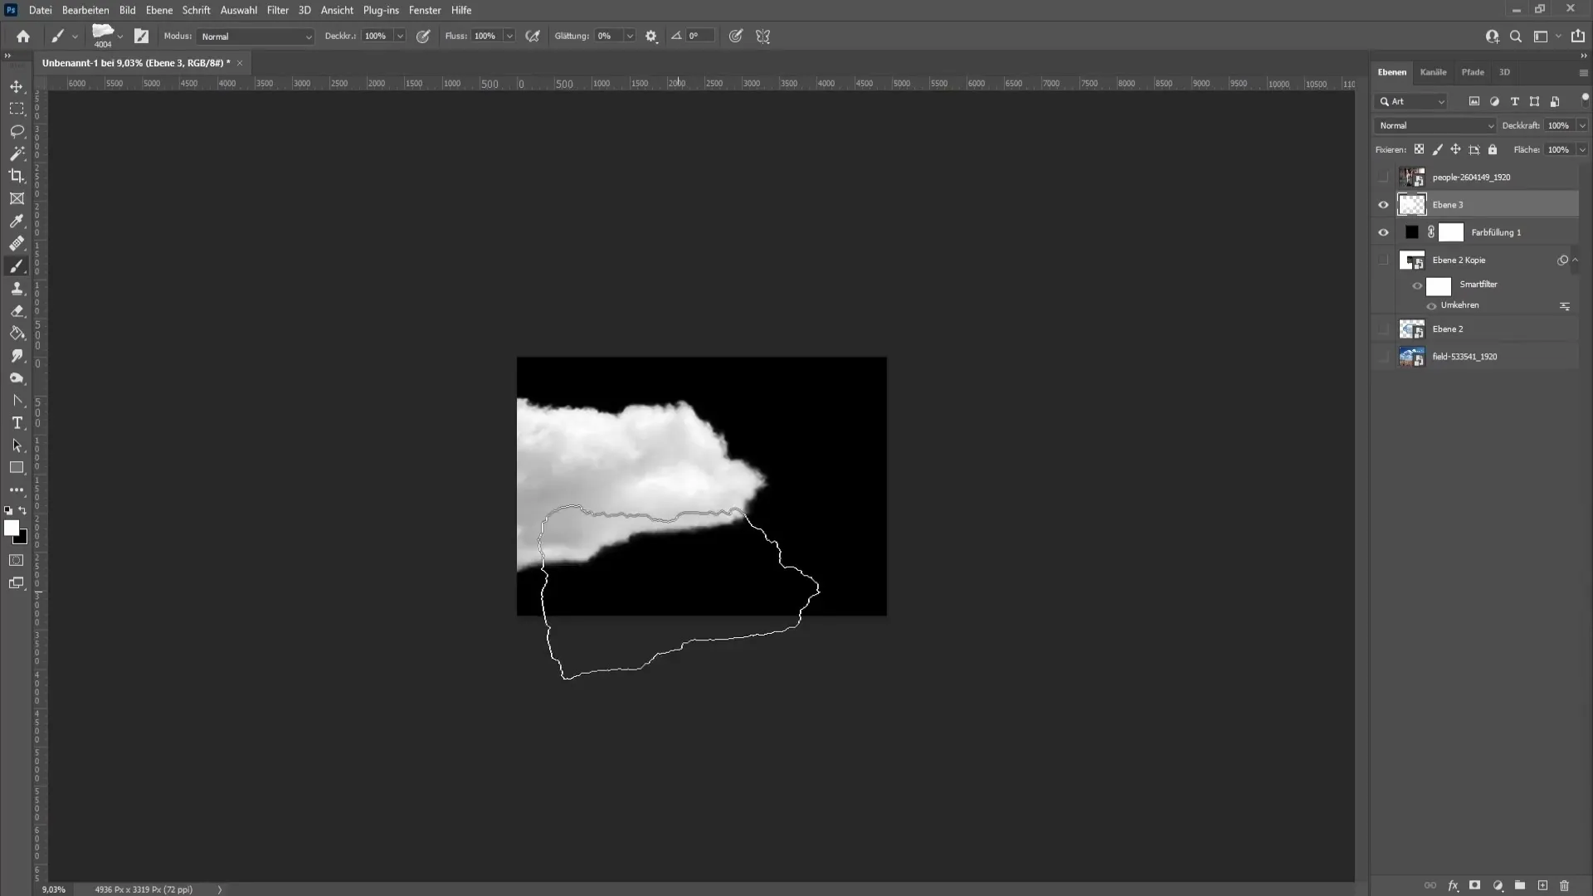
Task: Select the Clone Stamp tool
Action: (17, 289)
